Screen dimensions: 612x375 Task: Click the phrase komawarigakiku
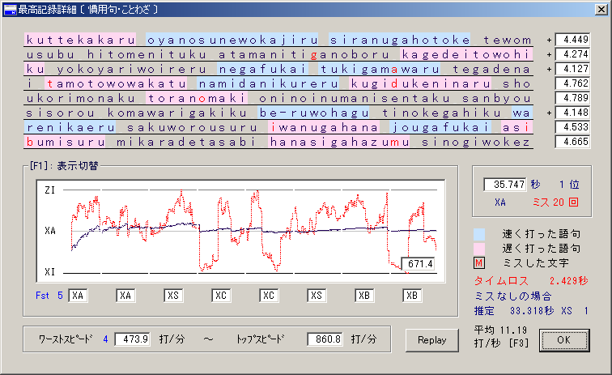[176, 113]
